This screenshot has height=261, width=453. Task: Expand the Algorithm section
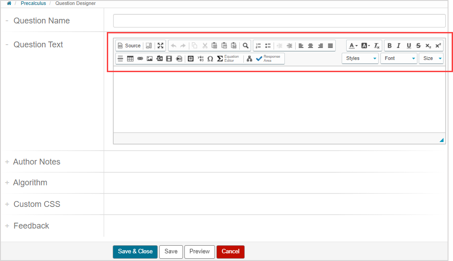coord(30,183)
